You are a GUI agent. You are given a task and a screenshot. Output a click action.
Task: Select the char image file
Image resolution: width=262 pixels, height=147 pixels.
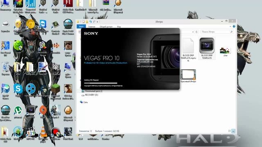tap(226, 52)
